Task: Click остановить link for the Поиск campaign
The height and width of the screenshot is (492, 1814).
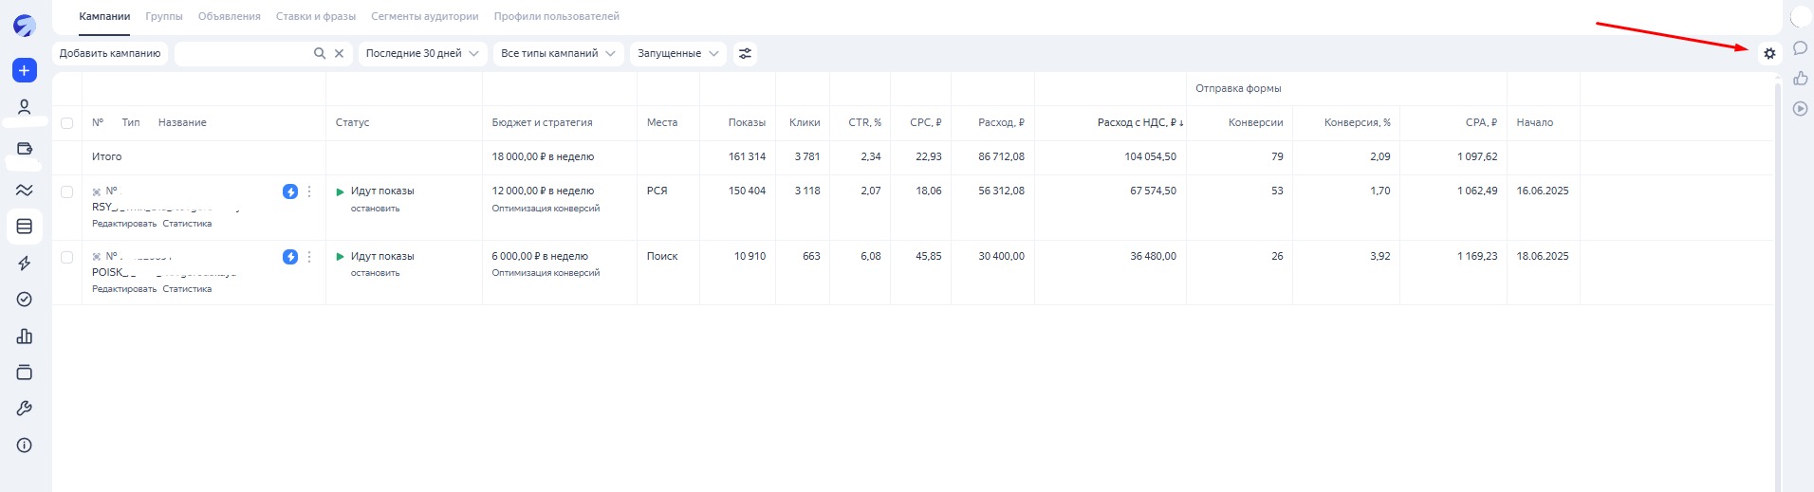Action: point(375,273)
